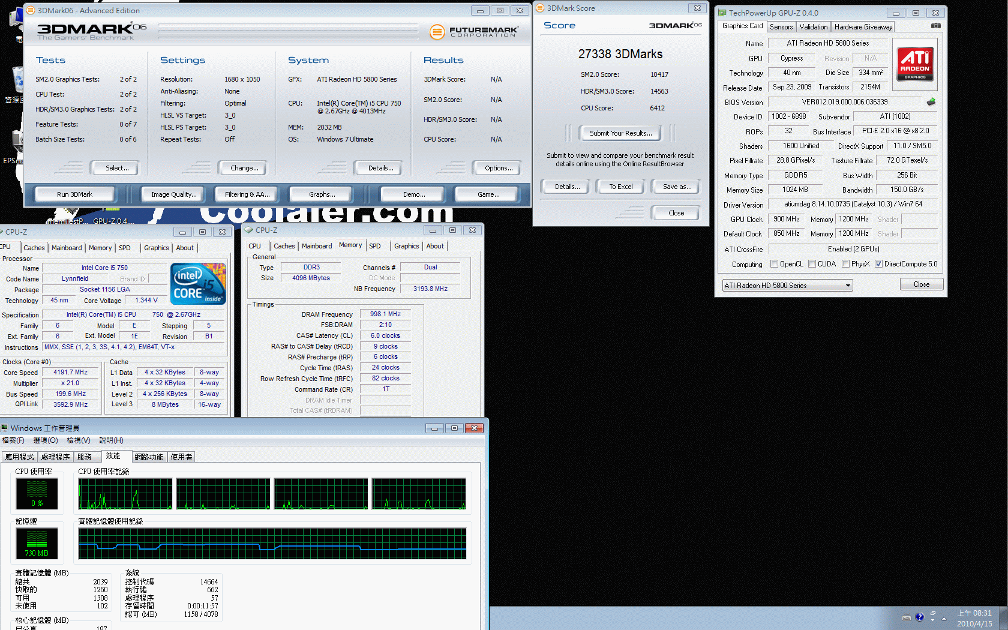Click the 3DMark06 Advanced Edition title icon
Image resolution: width=1008 pixels, height=630 pixels.
(x=31, y=10)
